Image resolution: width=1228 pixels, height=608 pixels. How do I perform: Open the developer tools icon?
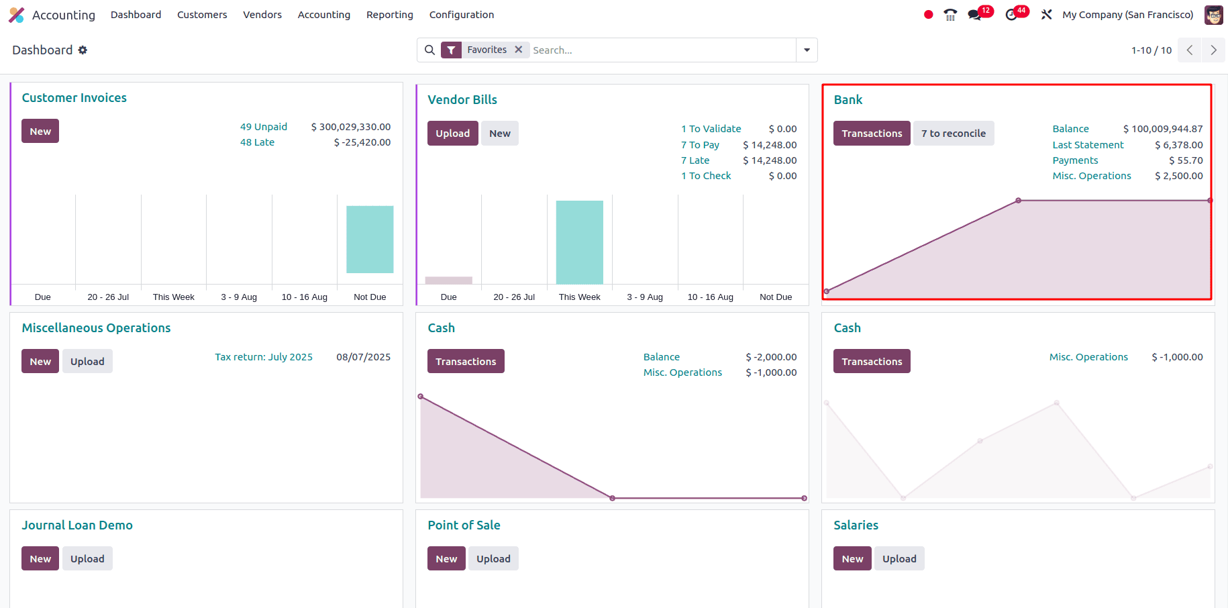click(x=1046, y=14)
